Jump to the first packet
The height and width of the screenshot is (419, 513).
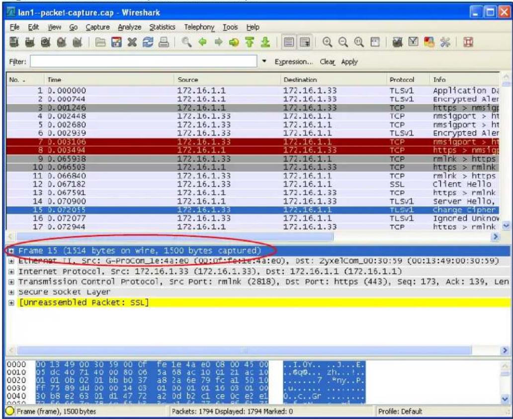click(250, 42)
